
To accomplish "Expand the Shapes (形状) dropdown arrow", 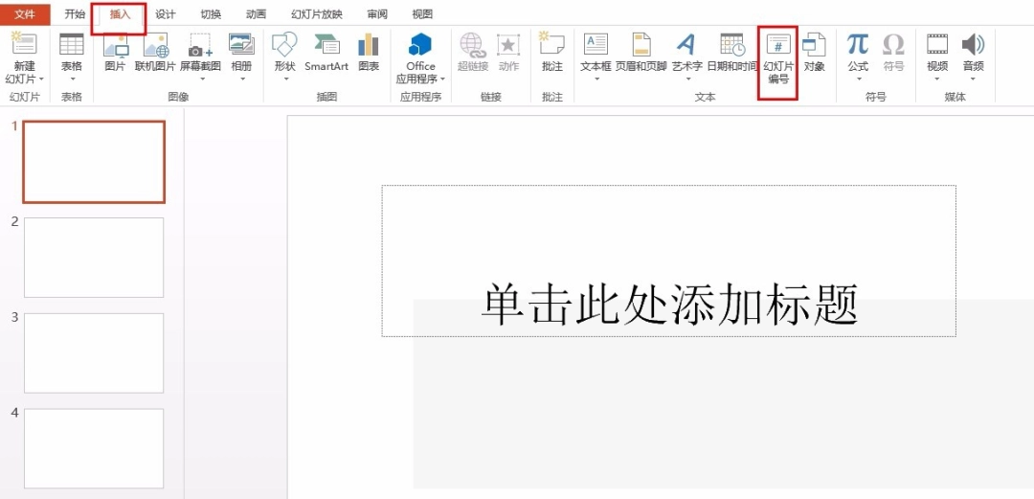I will click(285, 79).
